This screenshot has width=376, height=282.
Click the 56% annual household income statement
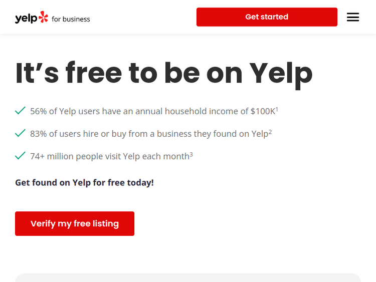click(152, 111)
